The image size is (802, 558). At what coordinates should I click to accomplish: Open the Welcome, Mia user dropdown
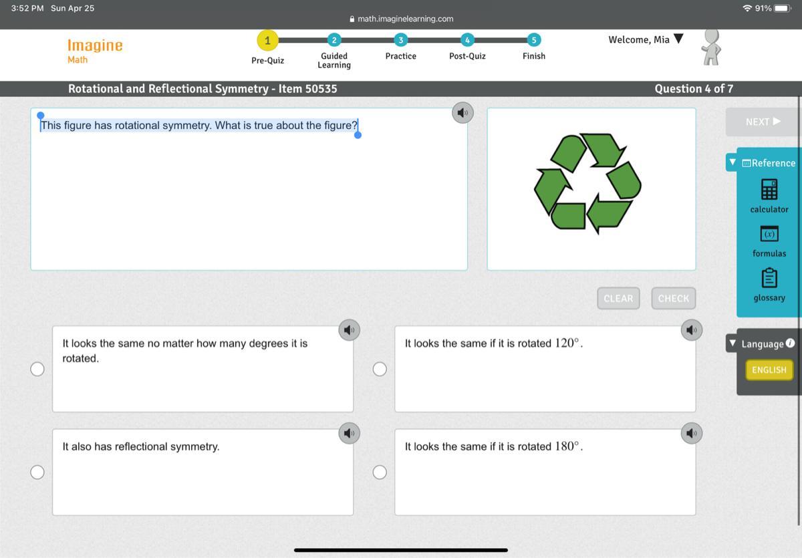[x=646, y=39]
